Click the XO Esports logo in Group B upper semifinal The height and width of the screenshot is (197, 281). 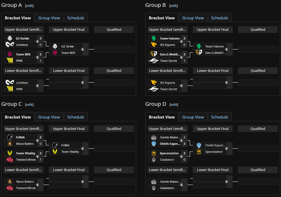point(154,45)
